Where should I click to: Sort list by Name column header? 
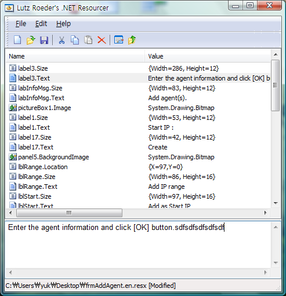tap(75, 56)
